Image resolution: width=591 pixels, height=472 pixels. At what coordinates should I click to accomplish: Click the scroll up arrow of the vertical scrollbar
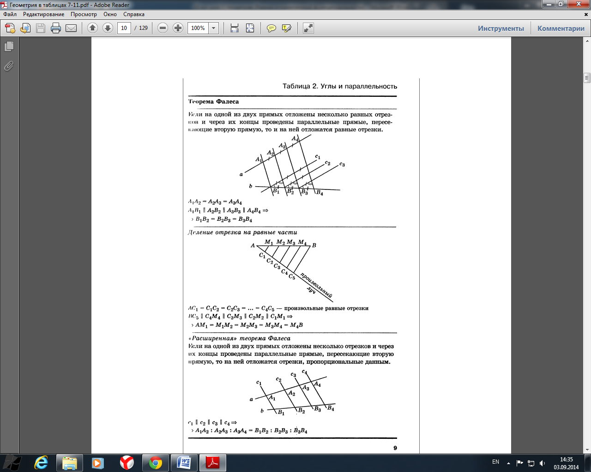[587, 41]
